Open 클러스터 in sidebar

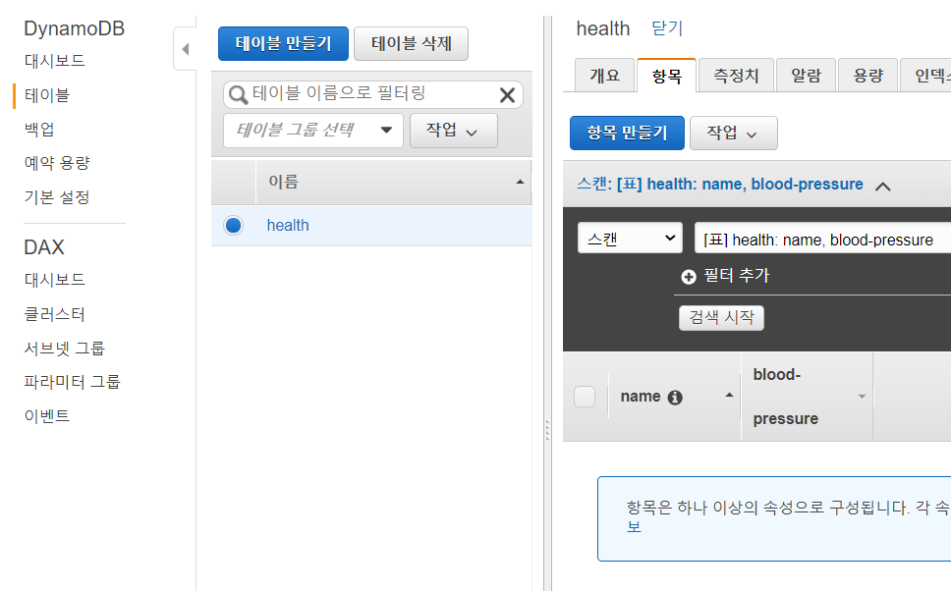click(x=55, y=314)
